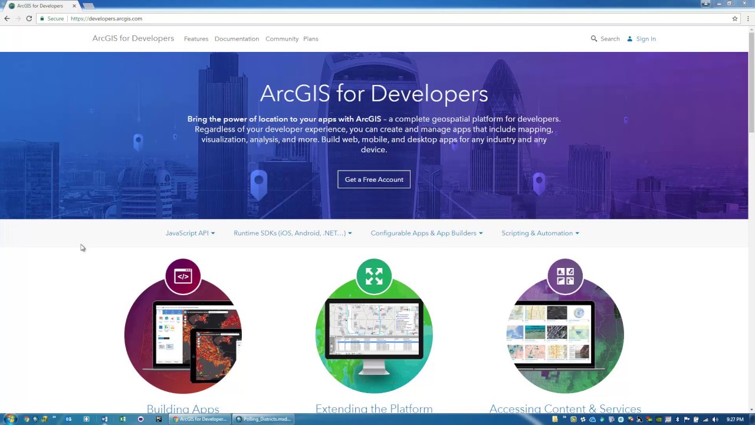Click the browser back arrow
Viewport: 755px width, 425px height.
point(7,18)
